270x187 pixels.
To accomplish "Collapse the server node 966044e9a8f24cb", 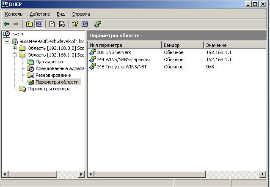I will pyautogui.click(x=6, y=41).
